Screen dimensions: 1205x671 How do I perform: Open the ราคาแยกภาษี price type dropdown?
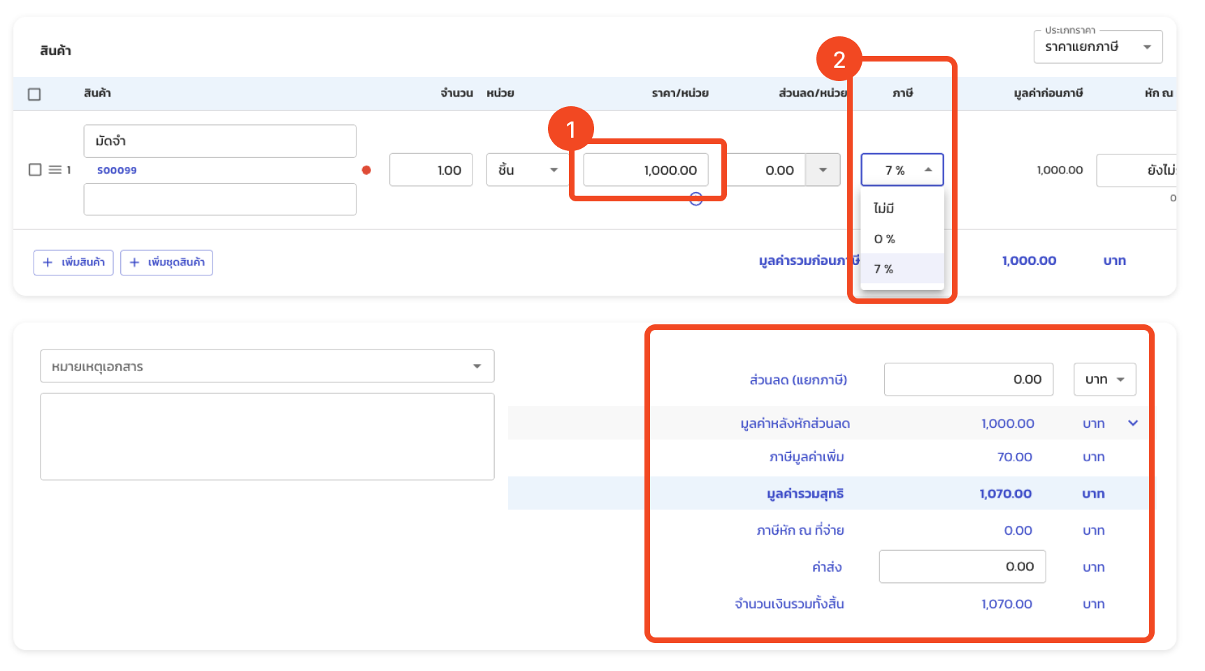click(1097, 47)
